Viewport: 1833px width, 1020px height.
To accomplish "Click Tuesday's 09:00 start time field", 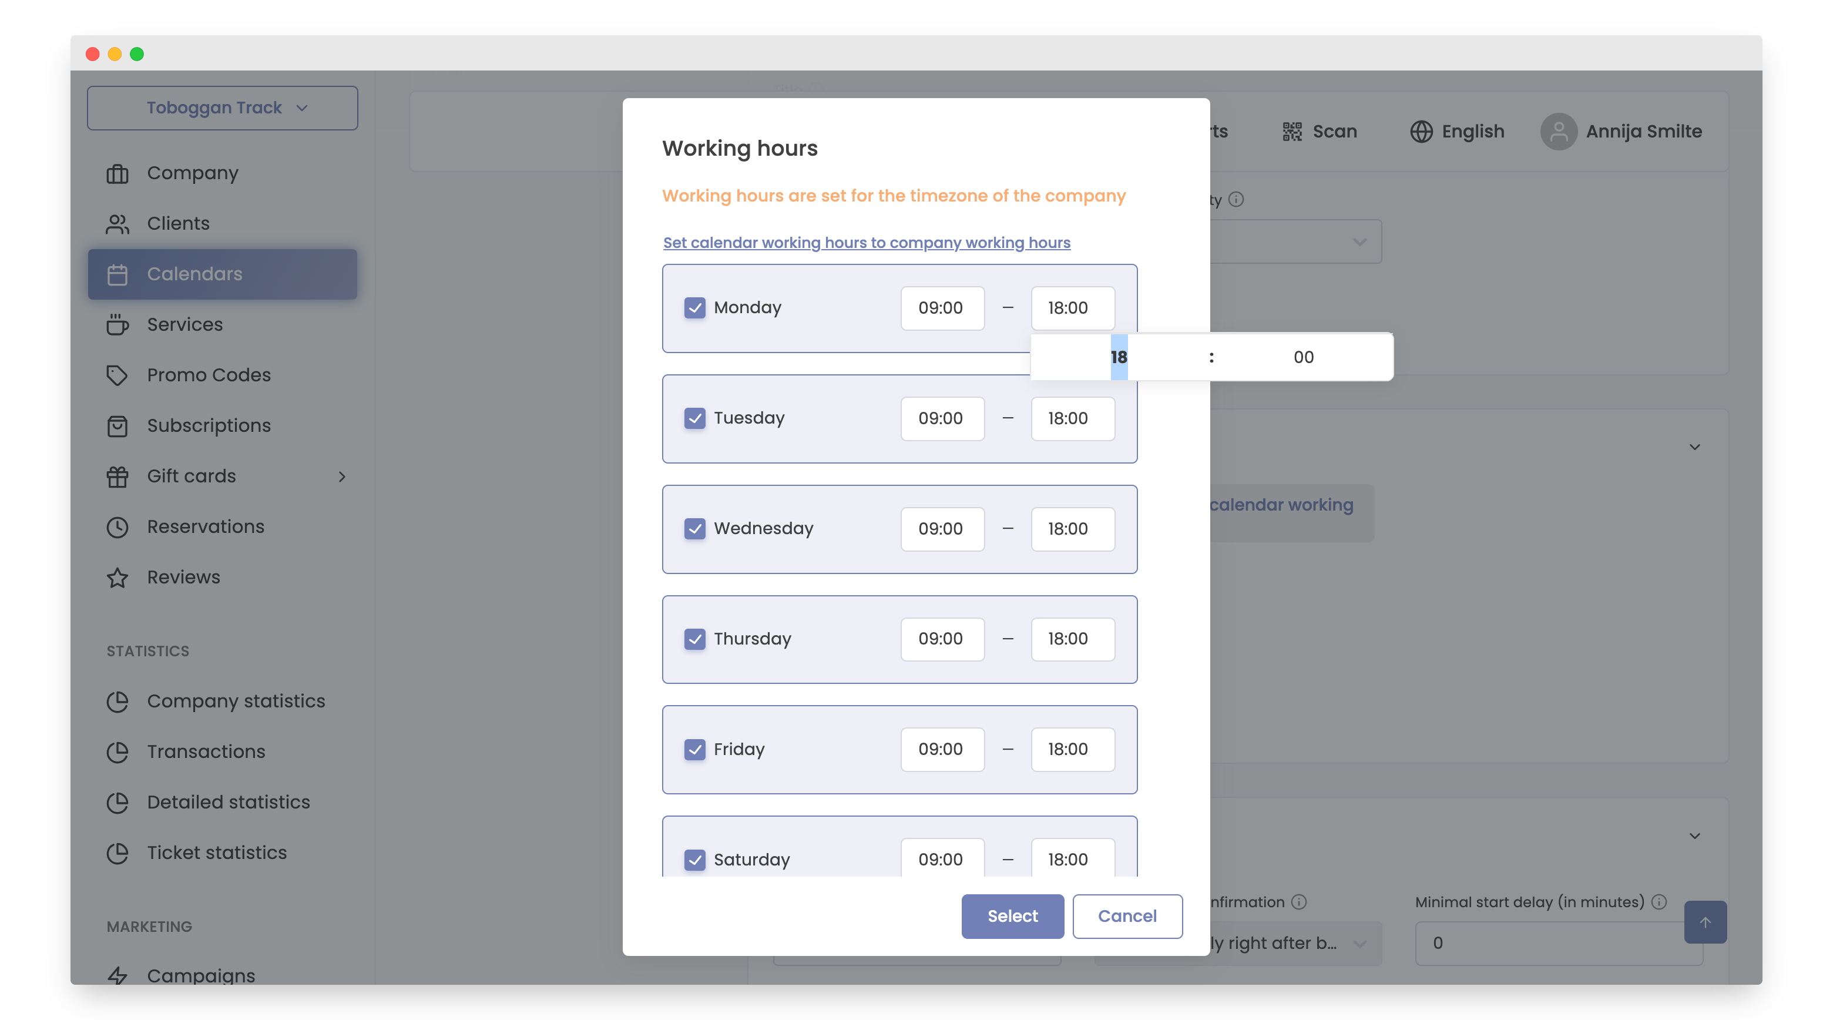I will coord(941,418).
